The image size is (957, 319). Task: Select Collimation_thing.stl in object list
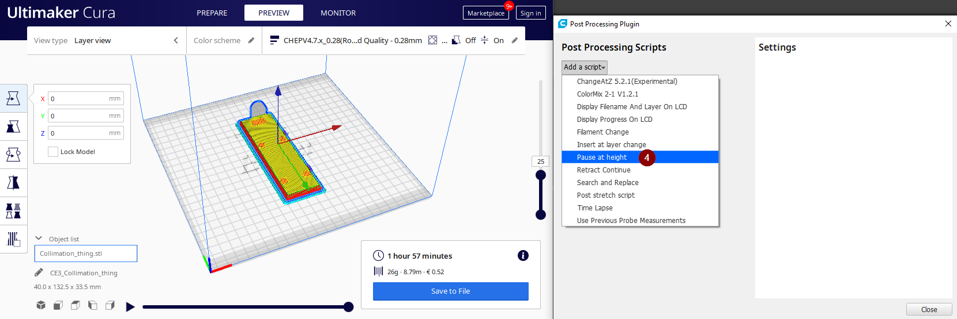[x=86, y=253]
